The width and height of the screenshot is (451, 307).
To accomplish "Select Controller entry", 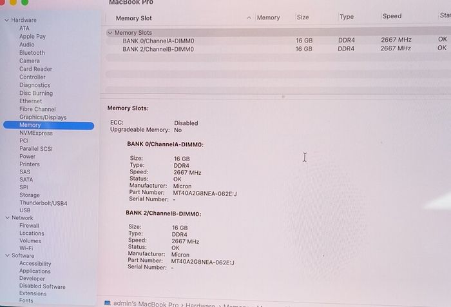I will pyautogui.click(x=32, y=77).
